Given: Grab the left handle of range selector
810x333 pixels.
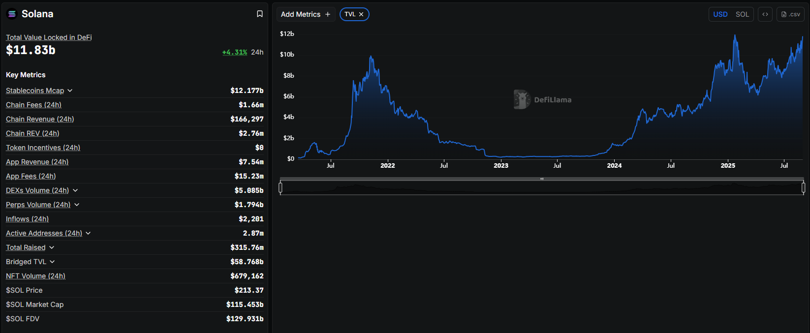Looking at the screenshot, I should click(280, 187).
